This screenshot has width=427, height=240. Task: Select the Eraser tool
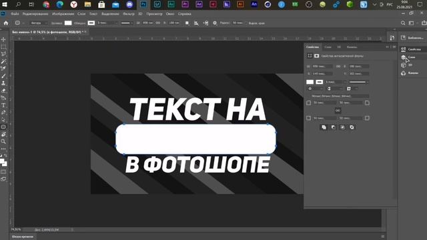coord(3,91)
